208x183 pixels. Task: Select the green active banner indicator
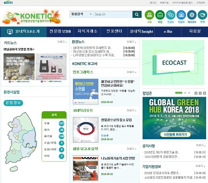(179, 93)
